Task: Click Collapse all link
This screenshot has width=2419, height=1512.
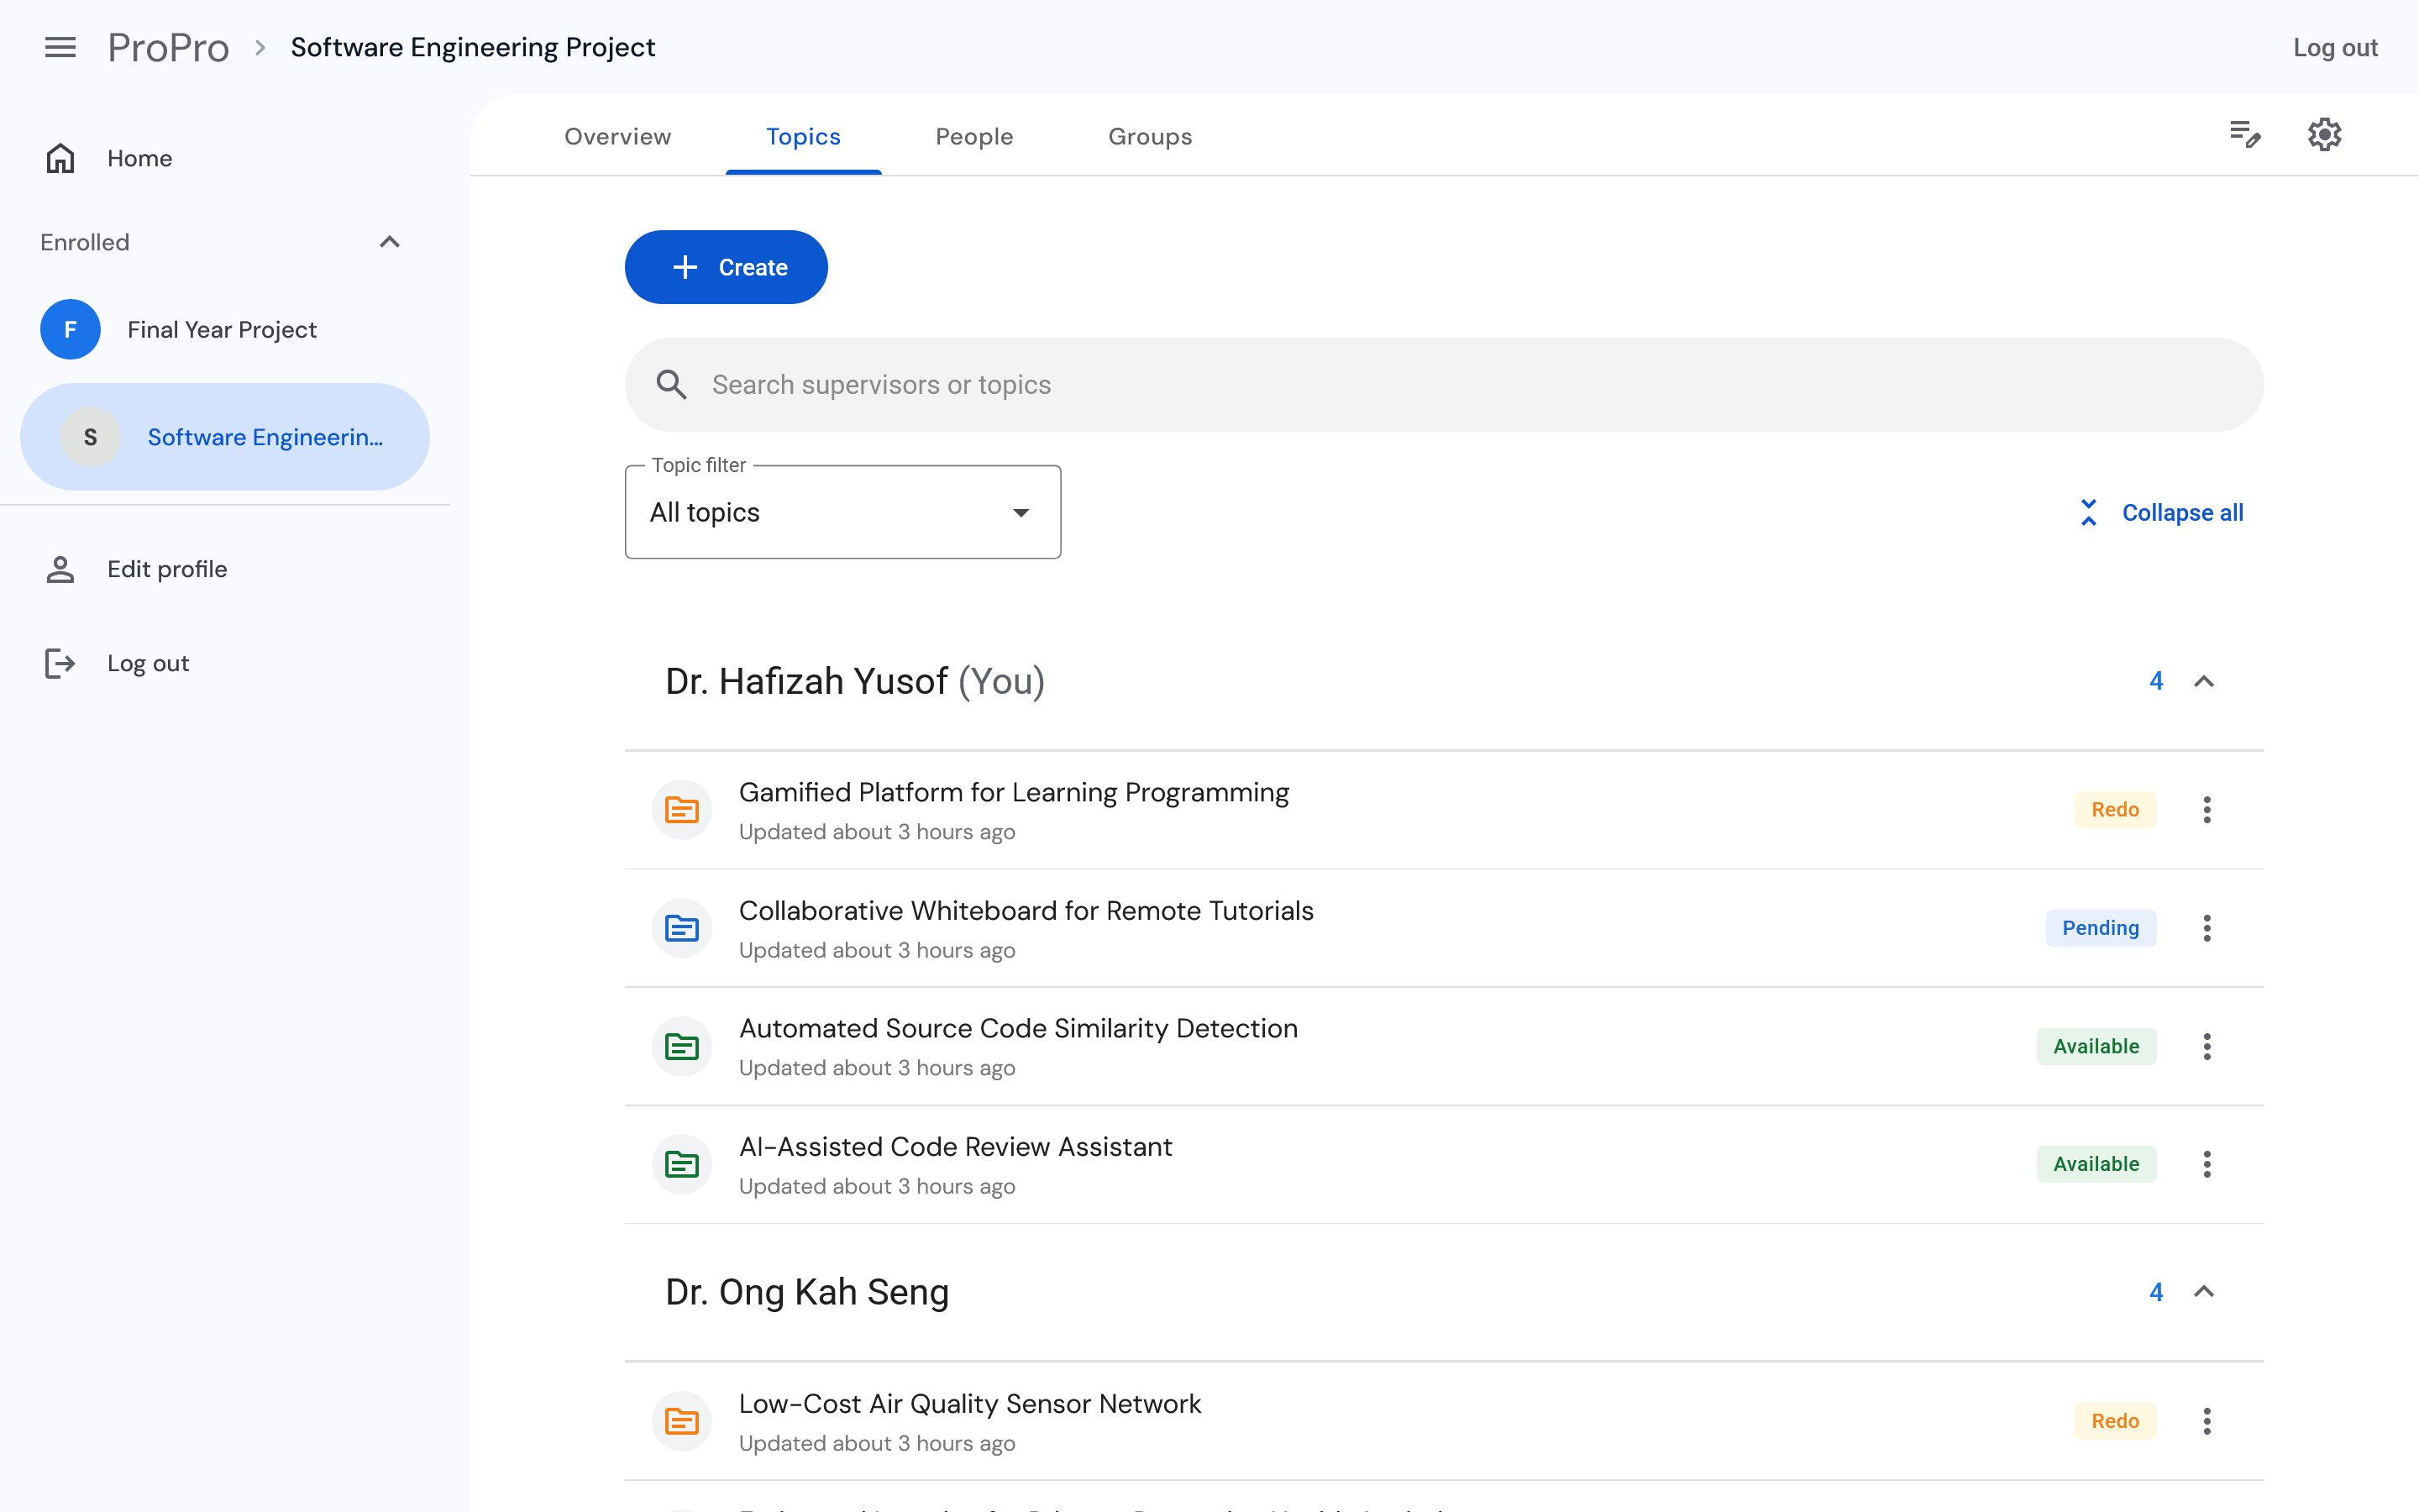Action: (x=2161, y=512)
